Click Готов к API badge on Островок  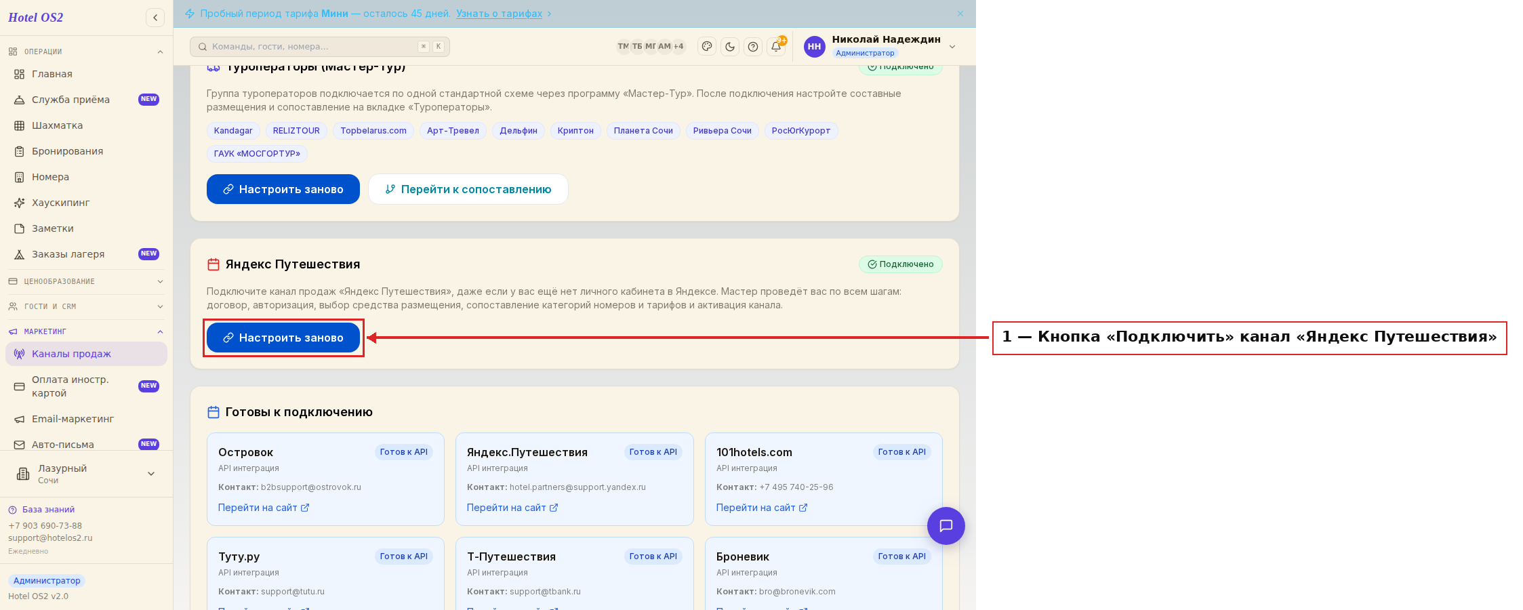tap(404, 452)
